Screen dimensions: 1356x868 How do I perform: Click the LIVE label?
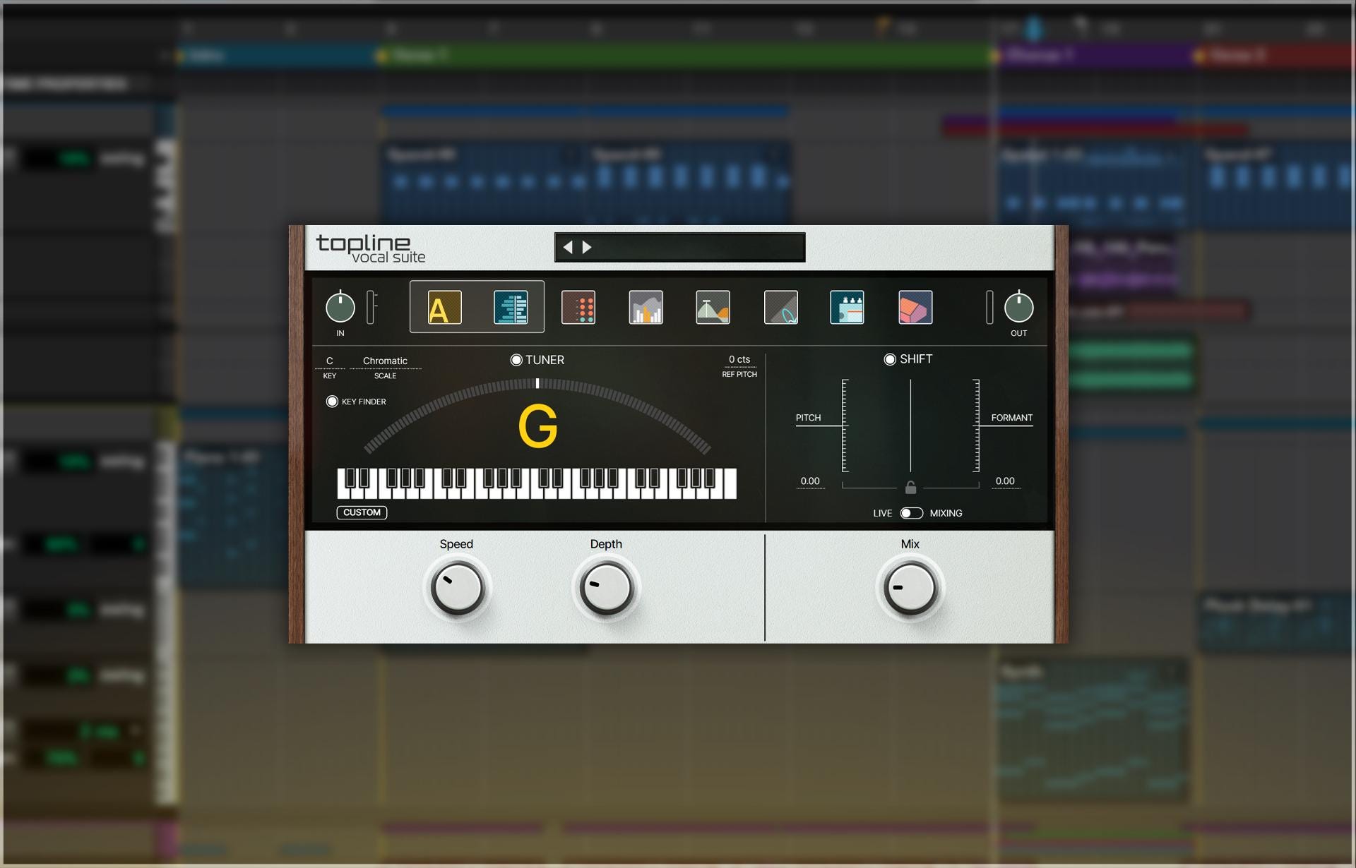882,513
